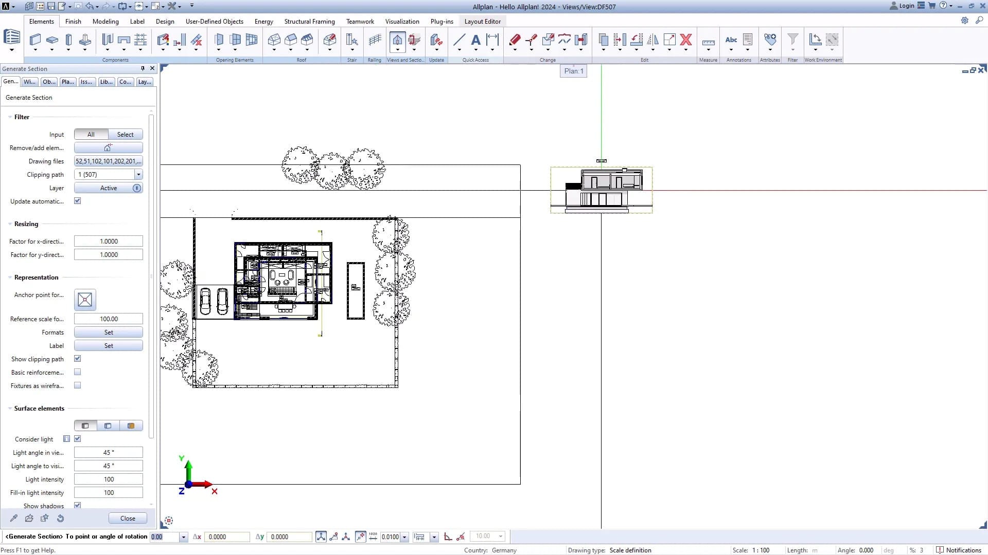This screenshot has height=555, width=988.
Task: Collapse the Surface elements section
Action: [x=10, y=409]
